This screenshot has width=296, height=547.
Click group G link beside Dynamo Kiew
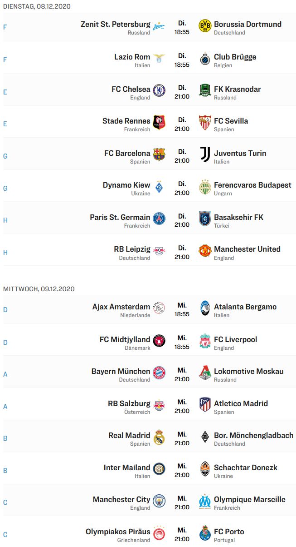(5, 188)
